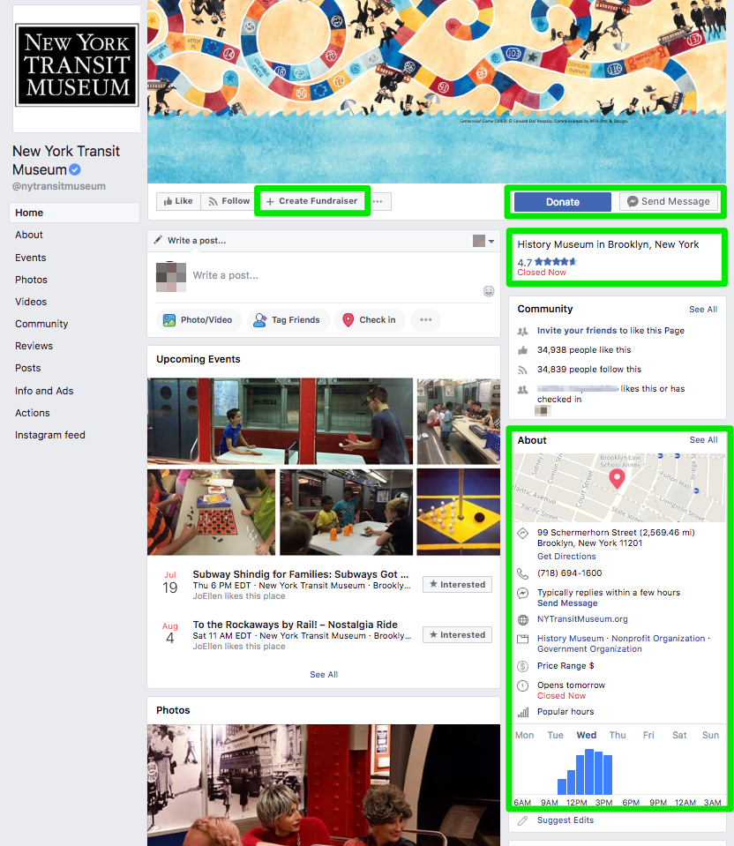Open Videos in the left sidebar
This screenshot has width=734, height=846.
coord(31,302)
